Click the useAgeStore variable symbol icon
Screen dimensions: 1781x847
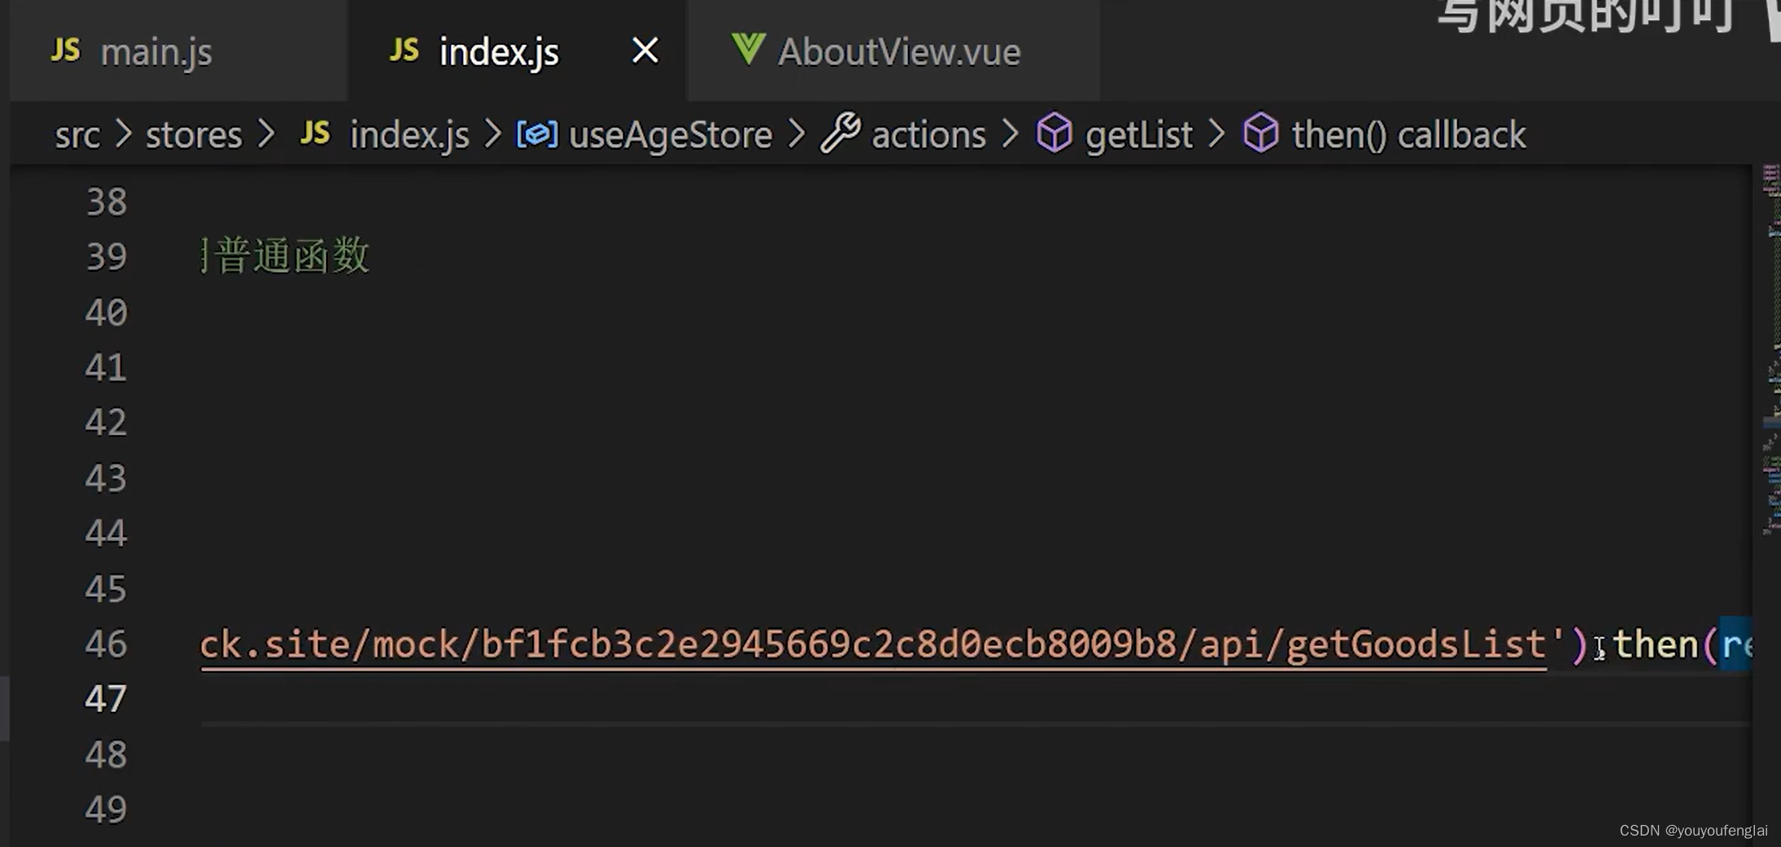(x=537, y=134)
